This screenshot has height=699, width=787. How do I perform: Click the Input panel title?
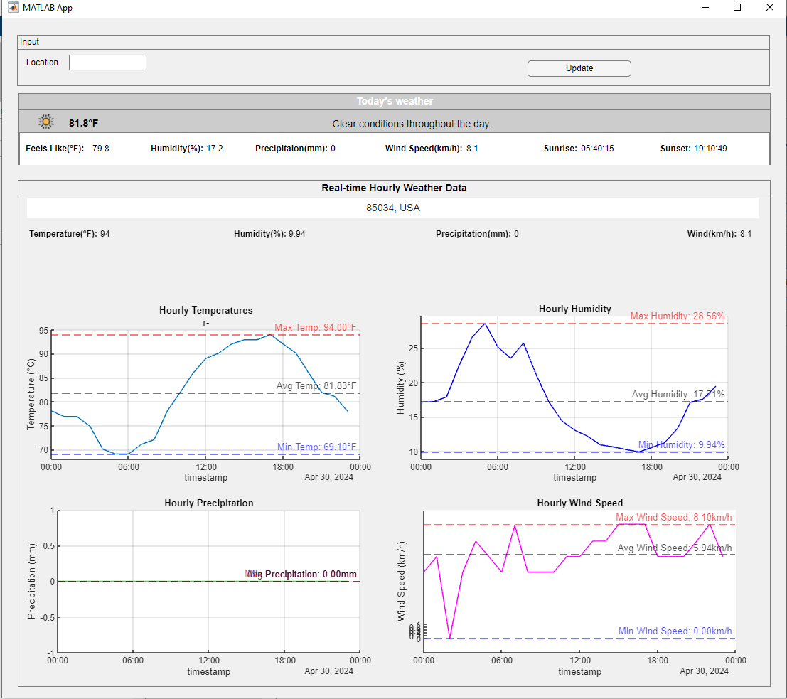(x=29, y=42)
